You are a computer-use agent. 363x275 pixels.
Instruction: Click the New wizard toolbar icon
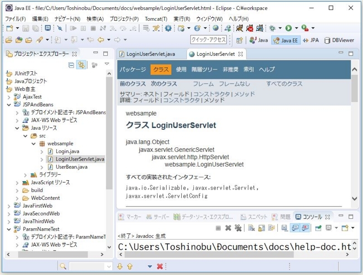10,28
